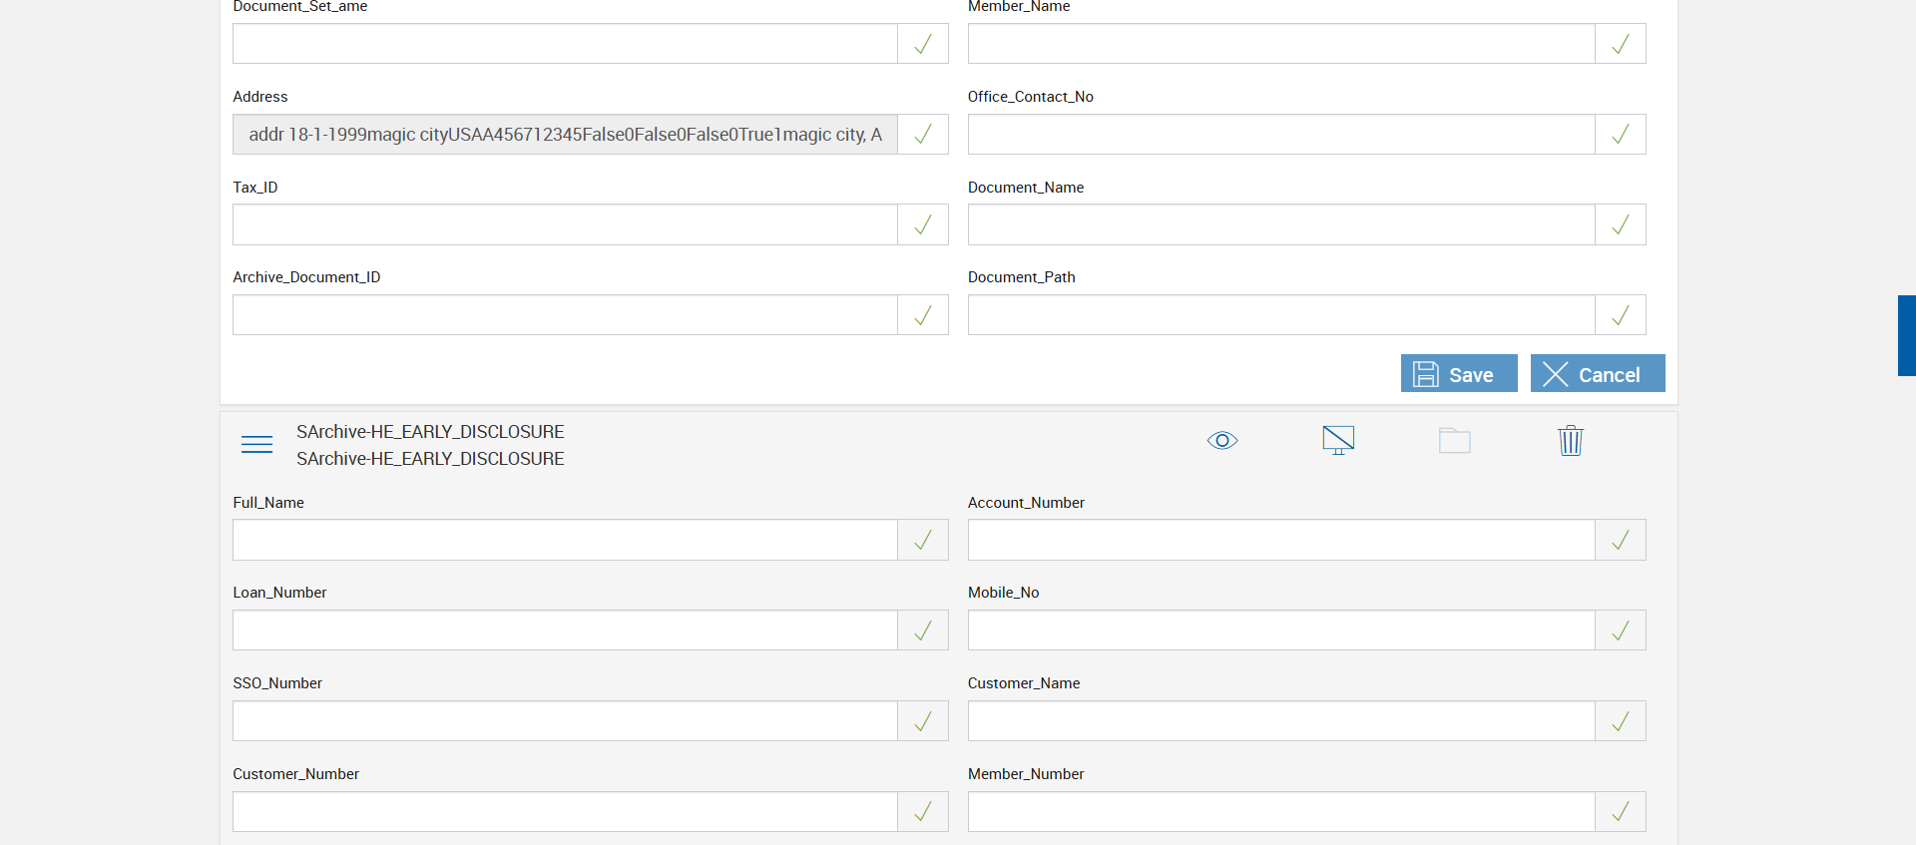The height and width of the screenshot is (845, 1916).
Task: Click the Address text field
Action: 565,135
